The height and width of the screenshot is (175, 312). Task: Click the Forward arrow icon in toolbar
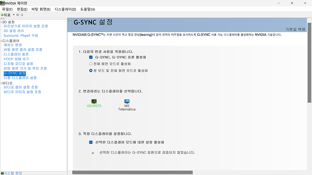pyautogui.click(x=18, y=15)
